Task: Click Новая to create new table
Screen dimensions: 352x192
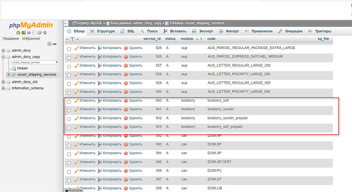Action: [22, 68]
